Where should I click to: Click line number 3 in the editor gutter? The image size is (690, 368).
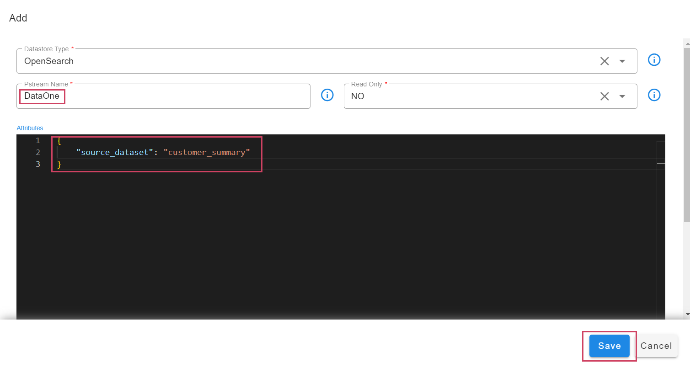[x=38, y=164]
